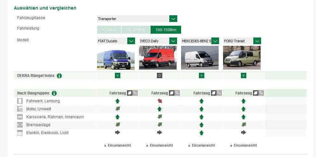Click the red down arrow for IVECO Fahrwerk, Lenkung
Viewport: 316px width, 157px height.
(160, 101)
